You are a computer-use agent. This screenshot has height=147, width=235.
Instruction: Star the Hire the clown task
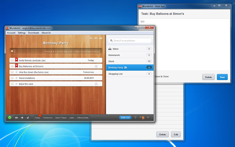[17, 72]
